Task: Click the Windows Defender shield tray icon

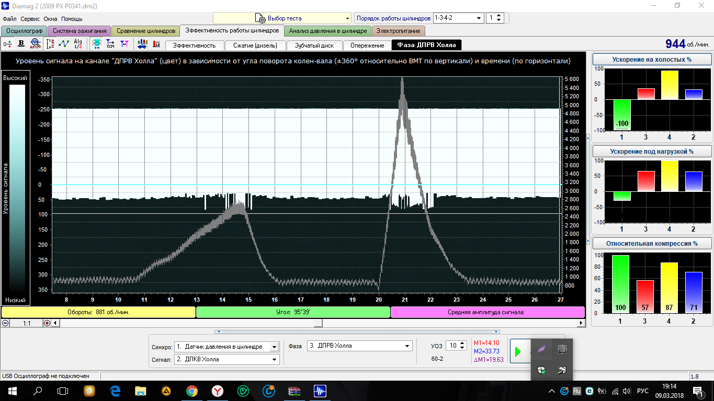Action: point(541,370)
